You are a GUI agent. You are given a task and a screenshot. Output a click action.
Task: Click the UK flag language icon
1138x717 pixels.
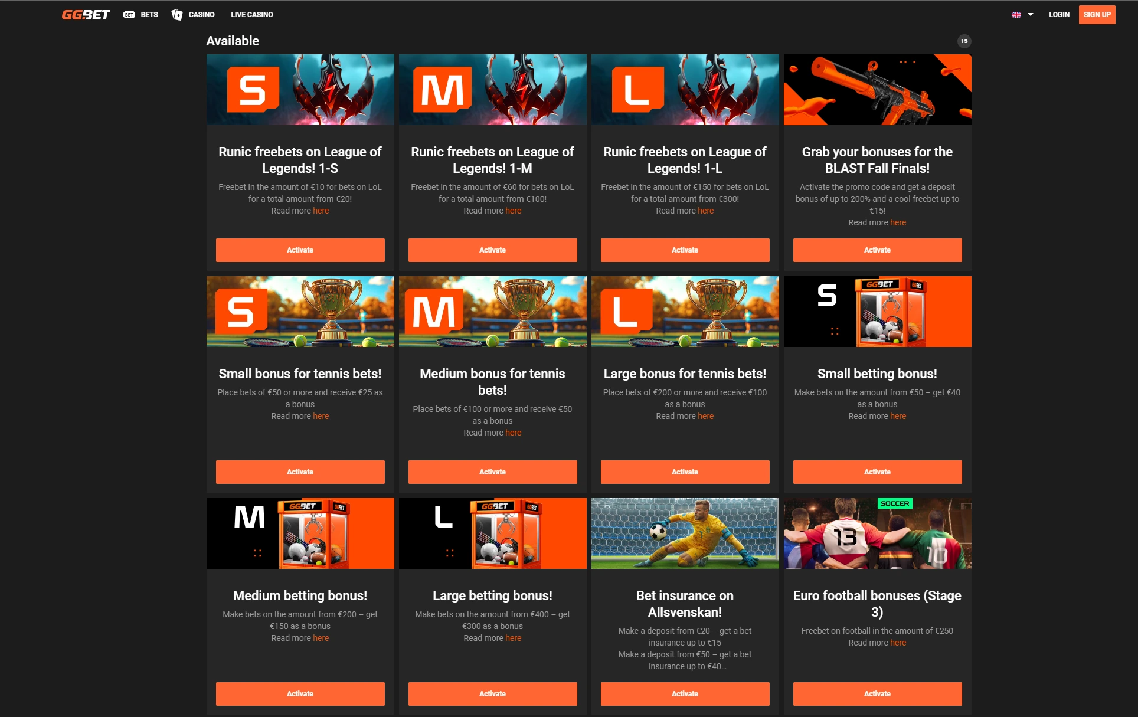tap(1016, 15)
